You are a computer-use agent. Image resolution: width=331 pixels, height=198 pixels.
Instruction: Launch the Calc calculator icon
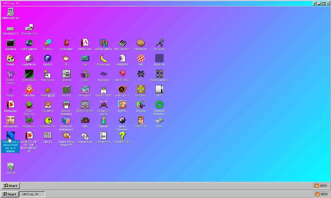point(85,58)
